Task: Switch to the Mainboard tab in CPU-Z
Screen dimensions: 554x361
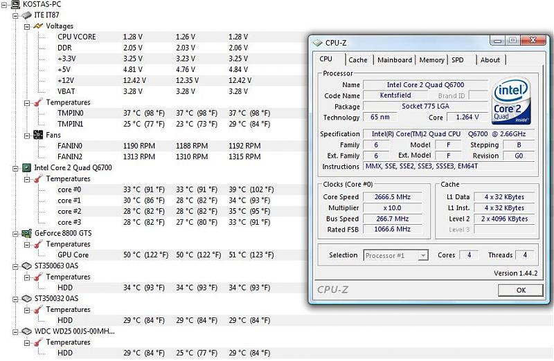Action: 394,60
